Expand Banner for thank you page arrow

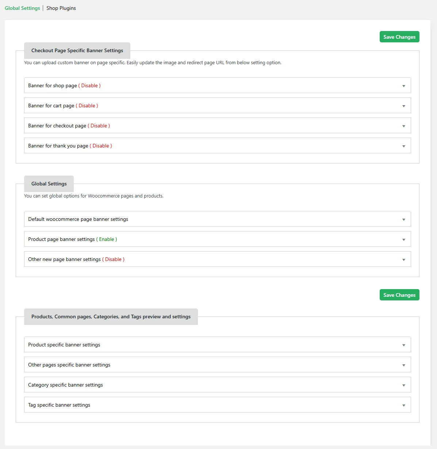coord(404,146)
